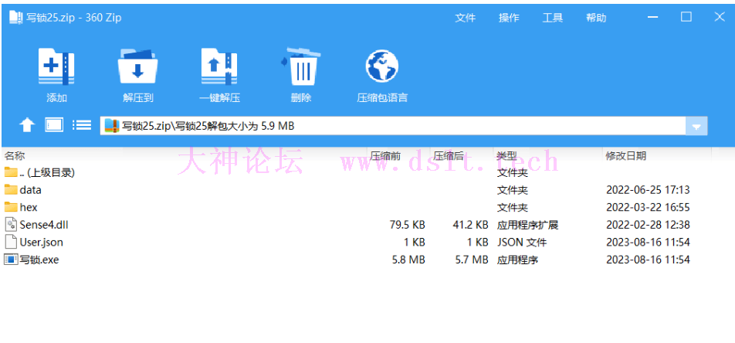Open the 工具 menu
Viewport: 735px width, 343px height.
553,18
